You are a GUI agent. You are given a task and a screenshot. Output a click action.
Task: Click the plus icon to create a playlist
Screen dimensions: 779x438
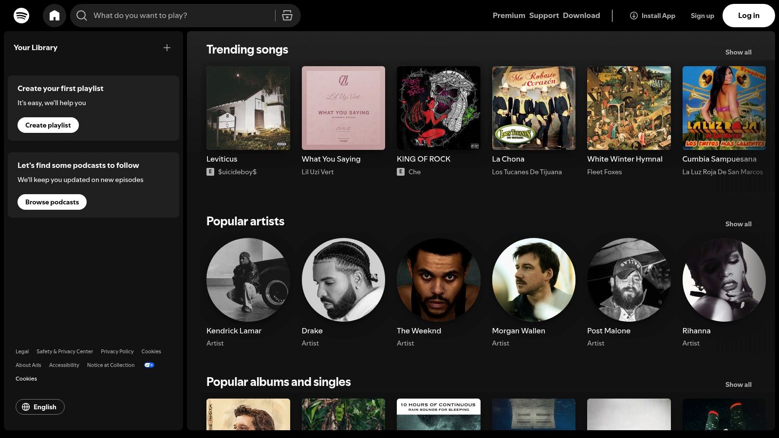(167, 48)
